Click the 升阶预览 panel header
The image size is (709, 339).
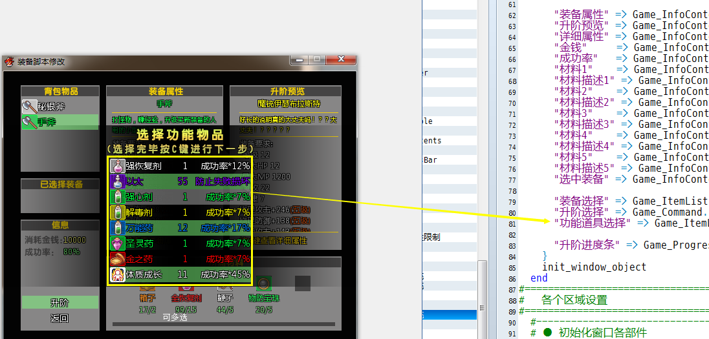click(285, 91)
